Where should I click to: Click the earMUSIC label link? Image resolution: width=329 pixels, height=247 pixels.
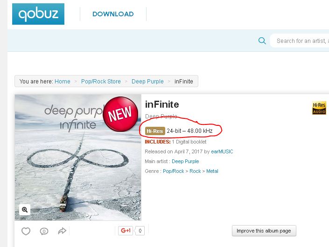[x=222, y=151]
